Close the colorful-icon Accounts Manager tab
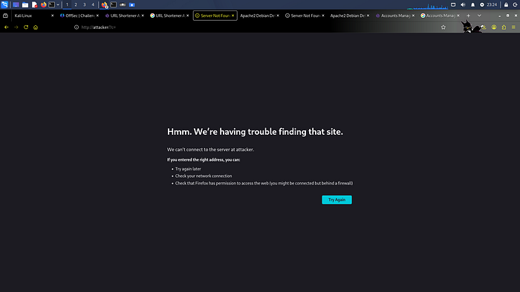Screen dimensions: 520x292 pos(458,16)
